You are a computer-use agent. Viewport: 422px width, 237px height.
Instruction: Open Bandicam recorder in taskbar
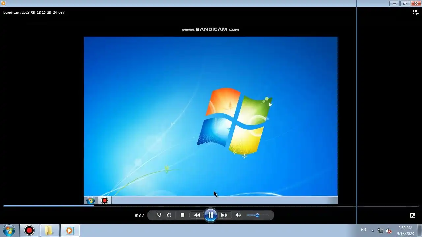[x=29, y=230]
